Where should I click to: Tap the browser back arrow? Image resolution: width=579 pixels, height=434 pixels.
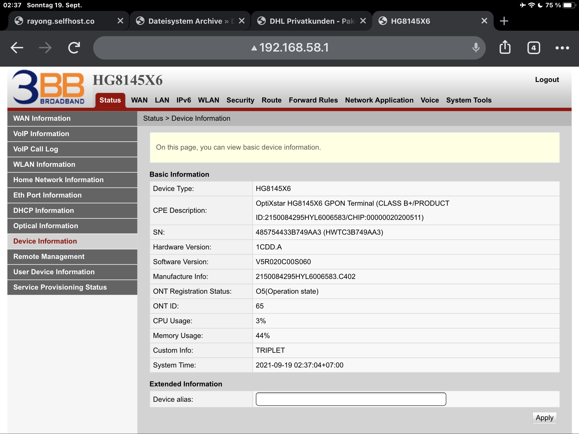17,48
